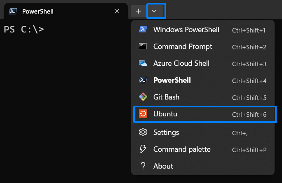The height and width of the screenshot is (183, 282).
Task: Click the Git Bash diamond icon
Action: pyautogui.click(x=143, y=97)
